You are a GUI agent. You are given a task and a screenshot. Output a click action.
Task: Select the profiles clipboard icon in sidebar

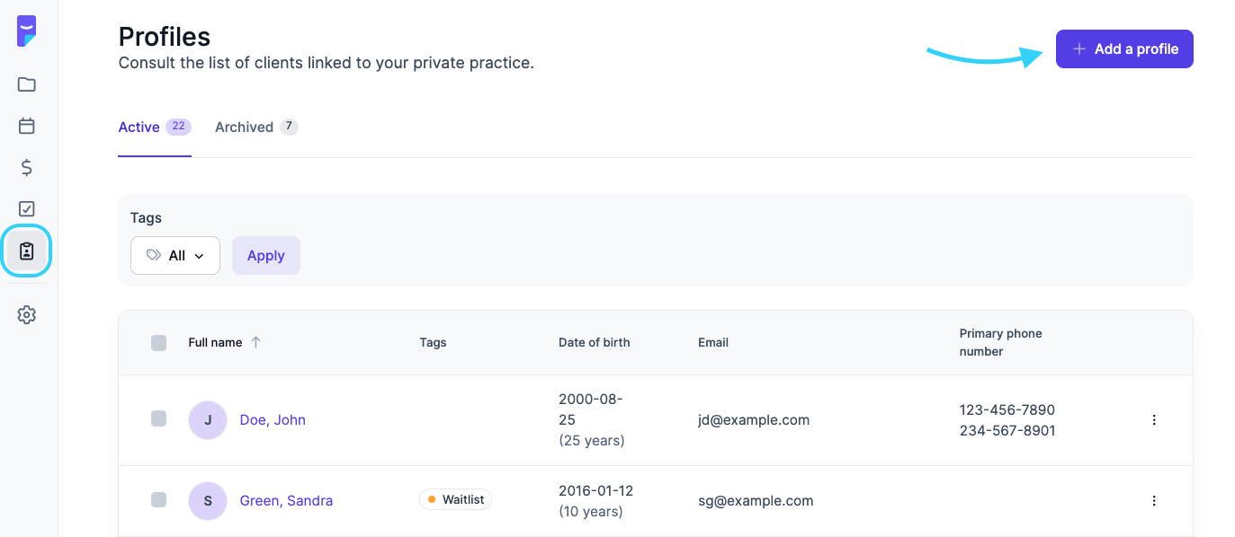click(x=27, y=251)
